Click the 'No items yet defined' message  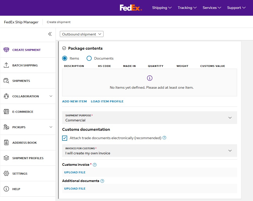click(x=152, y=87)
